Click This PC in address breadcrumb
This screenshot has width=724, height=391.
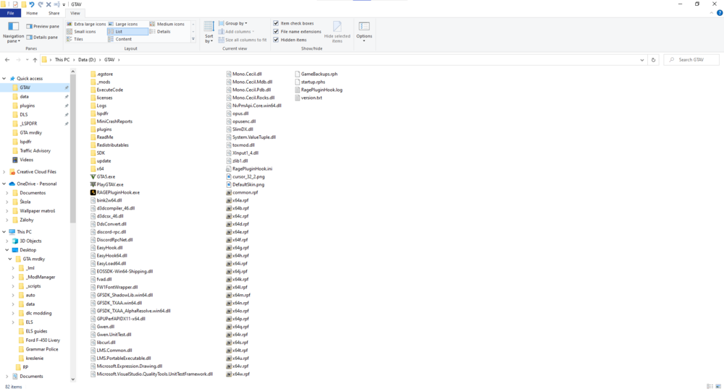pos(62,60)
